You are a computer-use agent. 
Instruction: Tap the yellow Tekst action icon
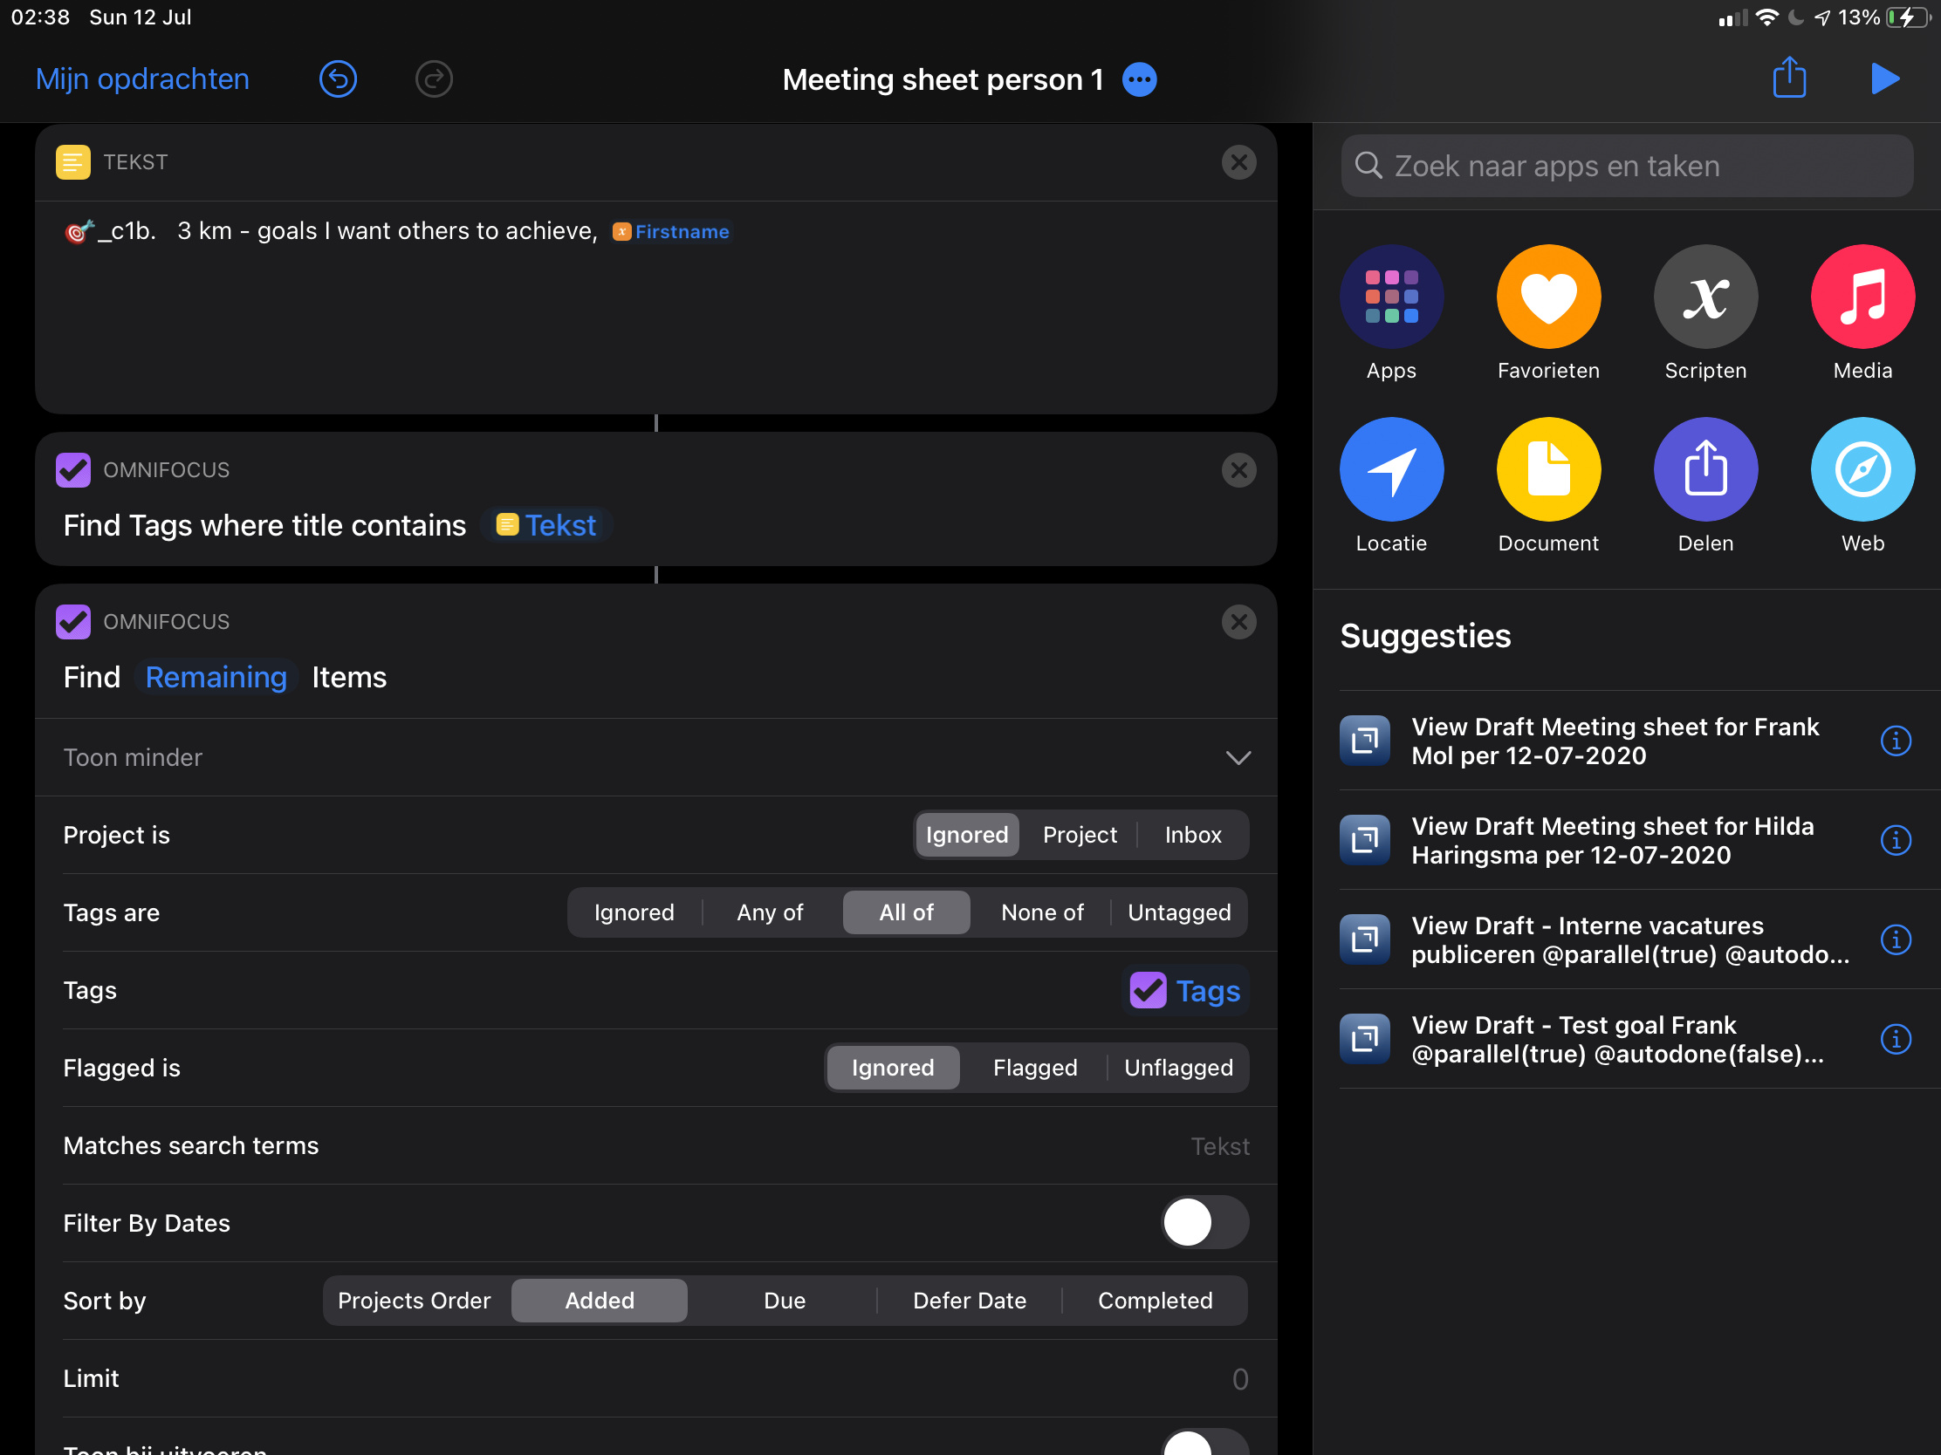point(72,162)
